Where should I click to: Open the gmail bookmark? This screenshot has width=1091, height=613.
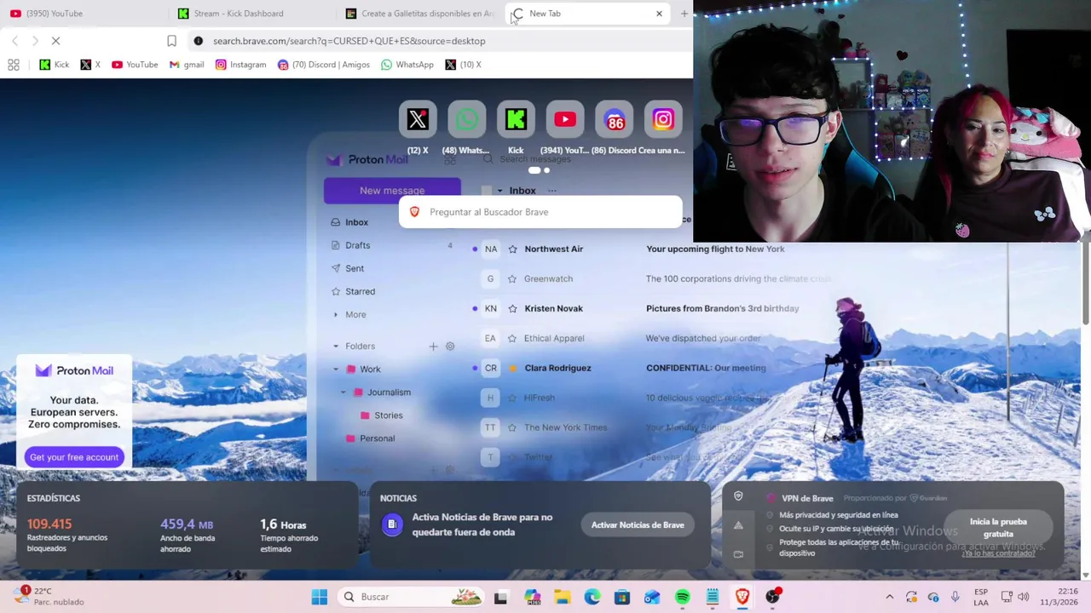coord(187,65)
